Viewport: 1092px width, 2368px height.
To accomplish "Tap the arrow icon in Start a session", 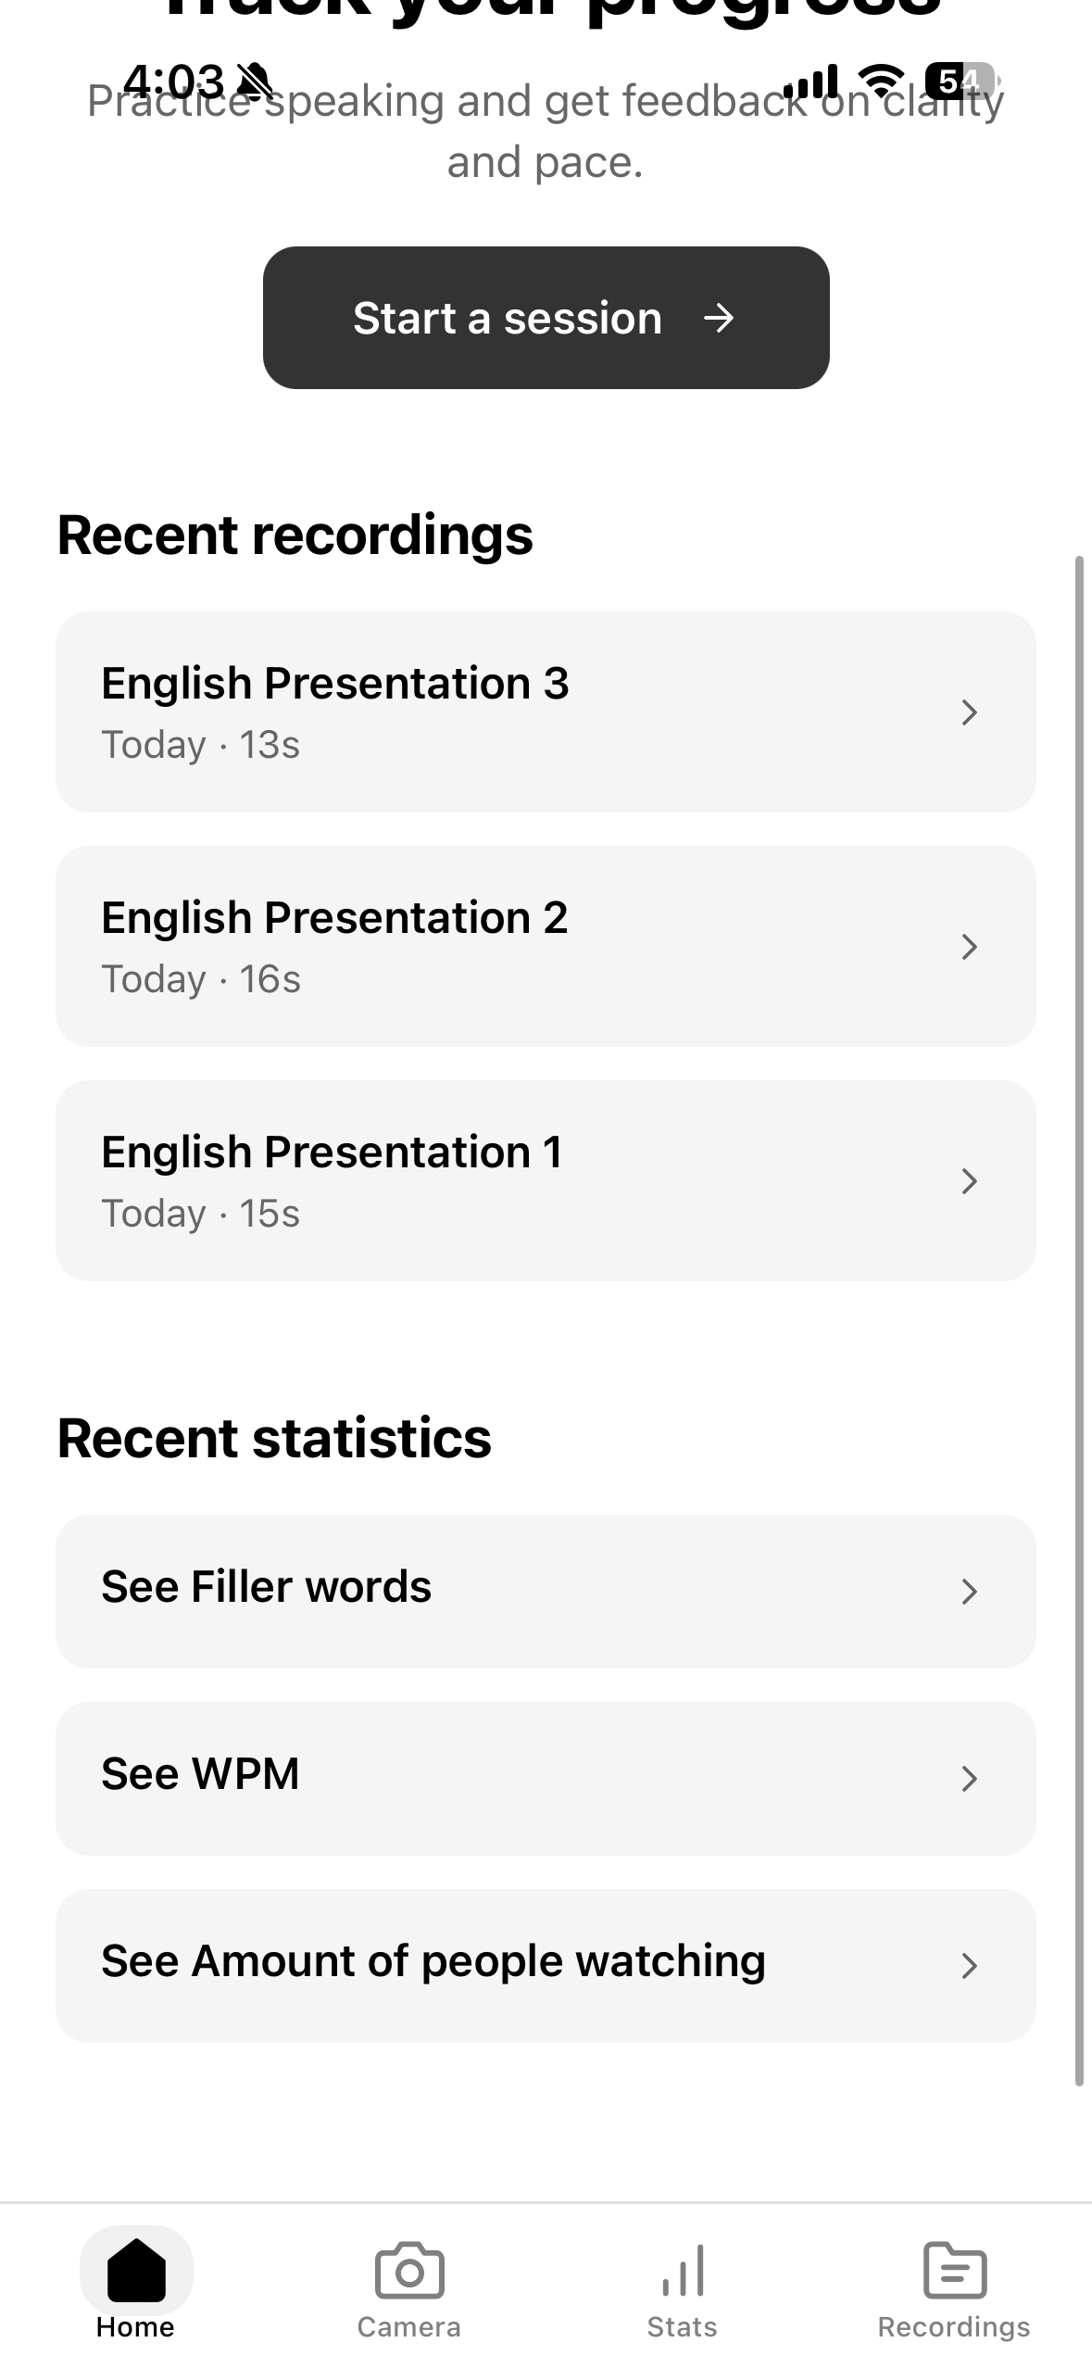I will coord(719,319).
